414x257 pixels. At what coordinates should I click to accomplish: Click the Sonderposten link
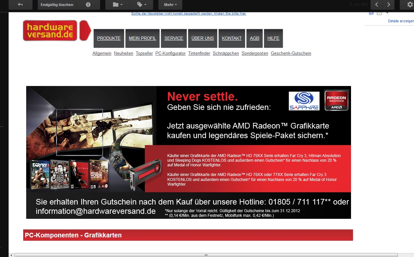255,53
